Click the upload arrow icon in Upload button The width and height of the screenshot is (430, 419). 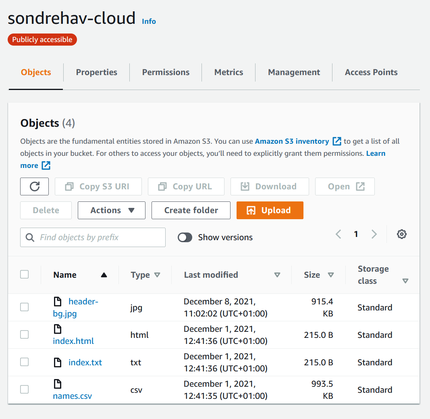(251, 210)
